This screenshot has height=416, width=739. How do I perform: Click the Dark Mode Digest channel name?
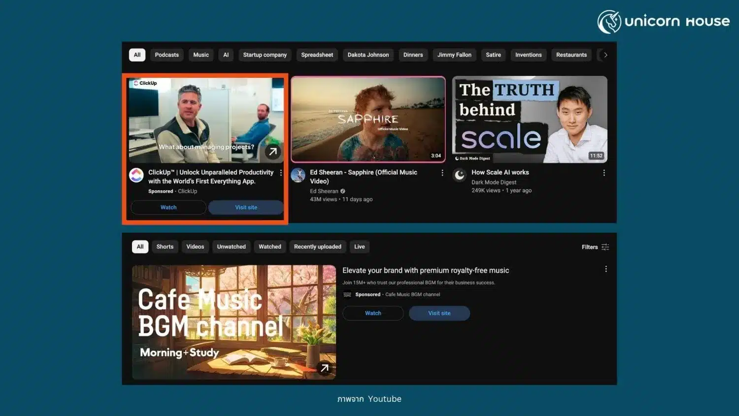[x=494, y=182]
